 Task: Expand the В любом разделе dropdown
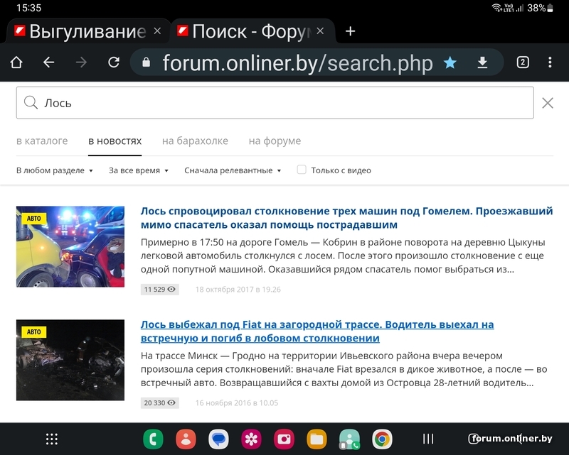[55, 170]
